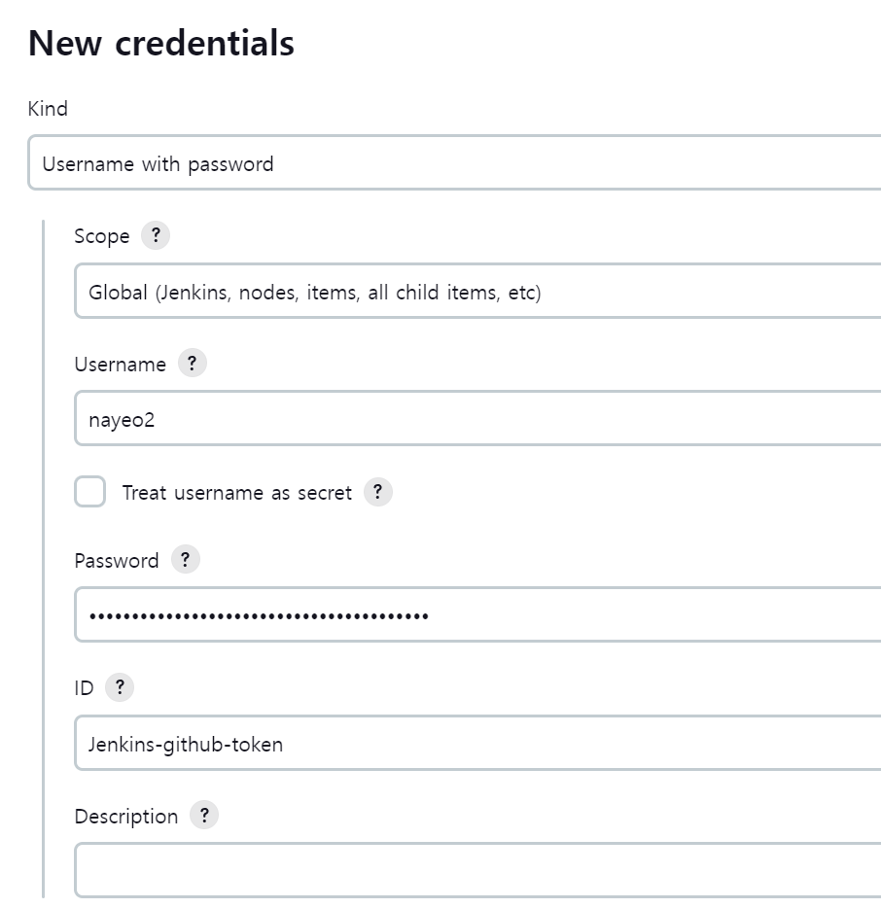
Task: Click the empty Description text box
Action: coord(476,870)
